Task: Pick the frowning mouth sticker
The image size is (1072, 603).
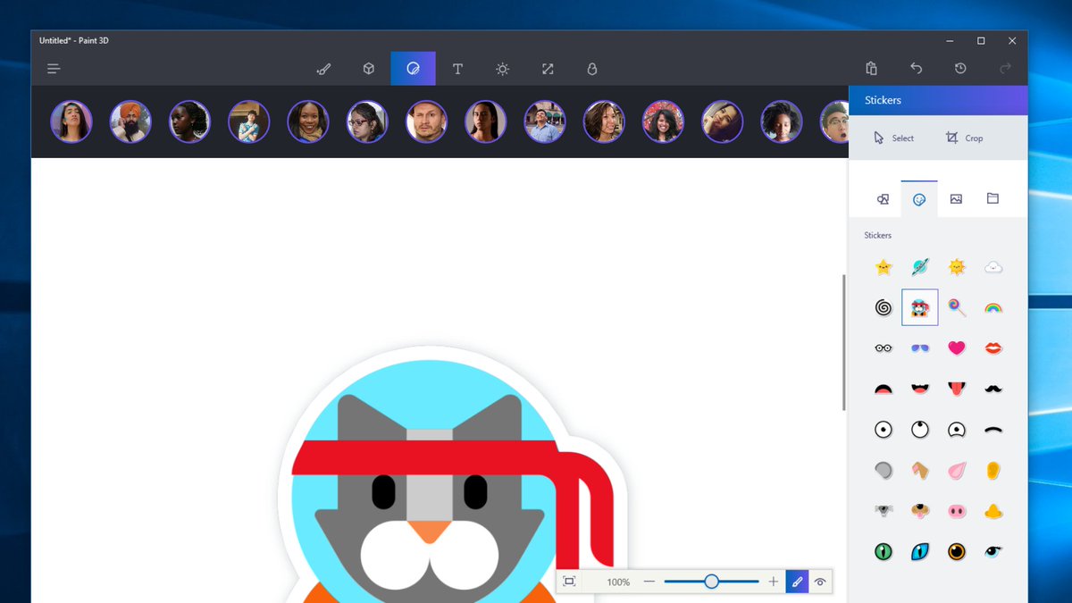Action: coord(884,389)
